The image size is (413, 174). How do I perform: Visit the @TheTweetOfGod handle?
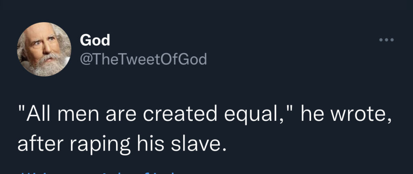pos(143,59)
